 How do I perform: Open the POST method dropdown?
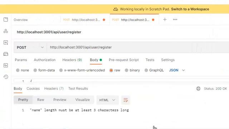(x=30, y=47)
